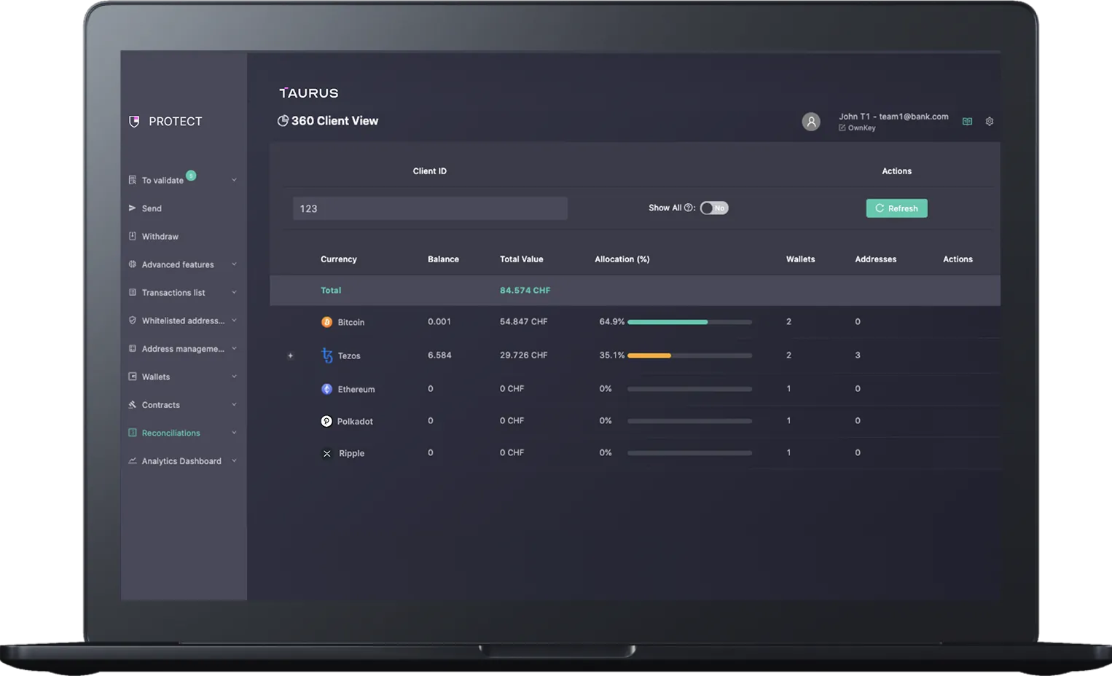This screenshot has height=676, width=1112.
Task: Click the Ripple currency icon
Action: [326, 453]
